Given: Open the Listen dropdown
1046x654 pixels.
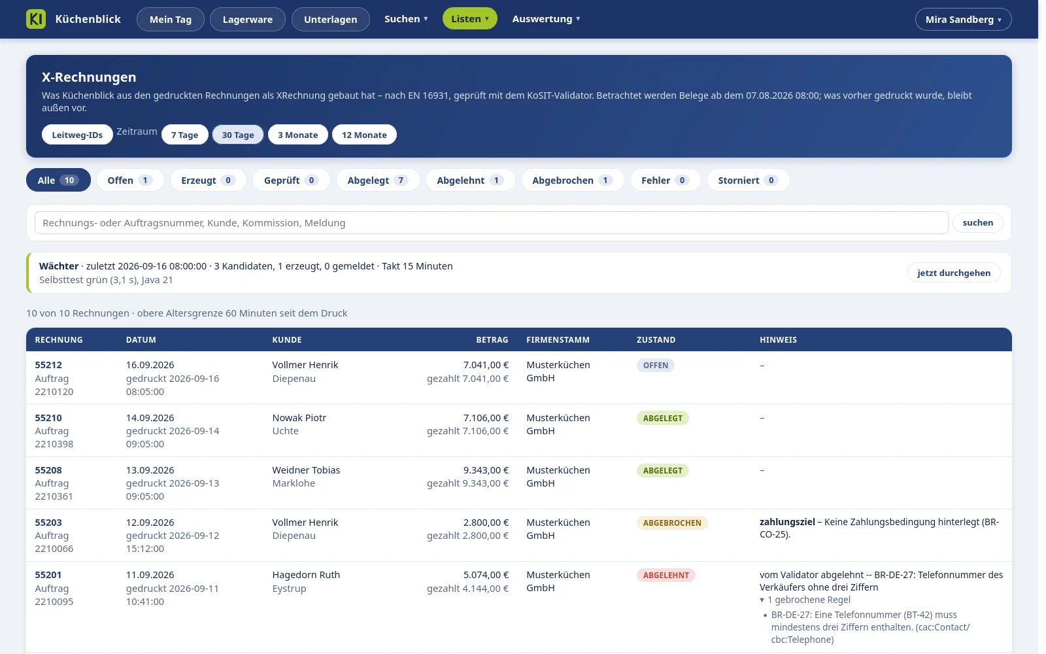Looking at the screenshot, I should point(470,19).
